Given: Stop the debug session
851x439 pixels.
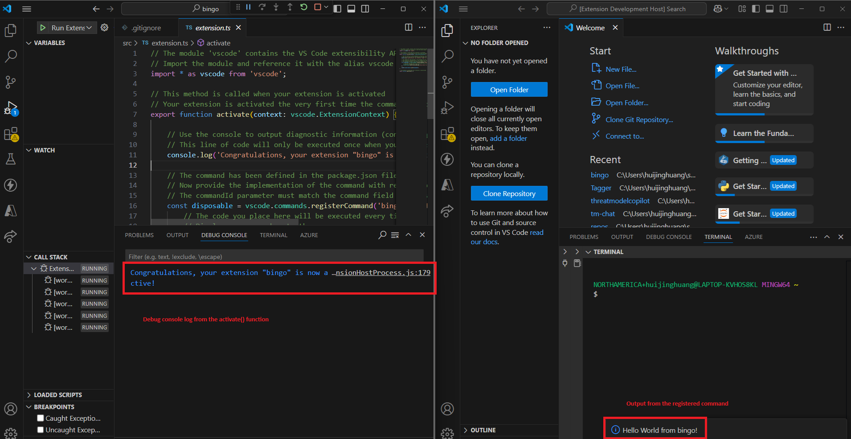Looking at the screenshot, I should pyautogui.click(x=318, y=7).
